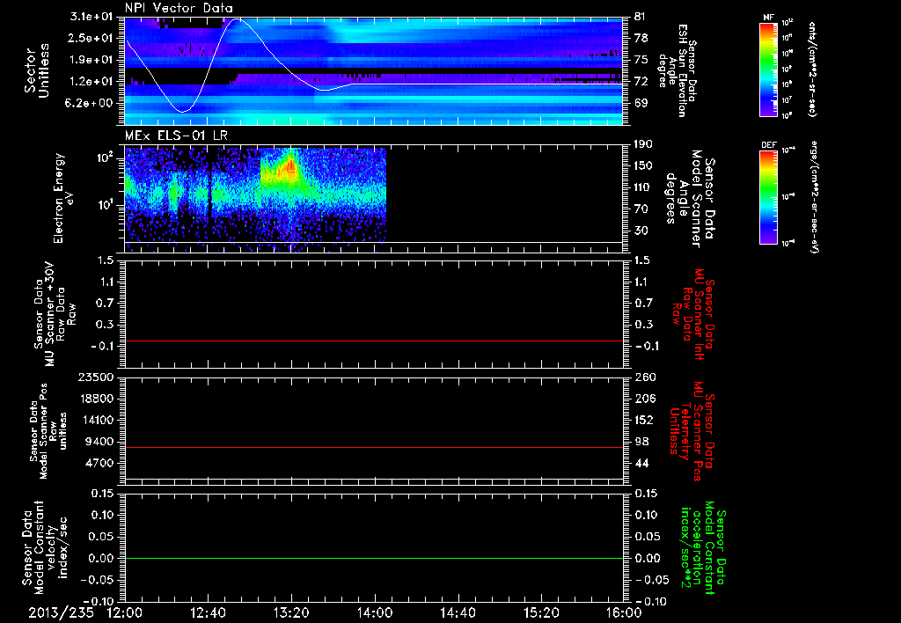Click the '12:40' time tick label
Screen dimensions: 901x623
coord(208,612)
